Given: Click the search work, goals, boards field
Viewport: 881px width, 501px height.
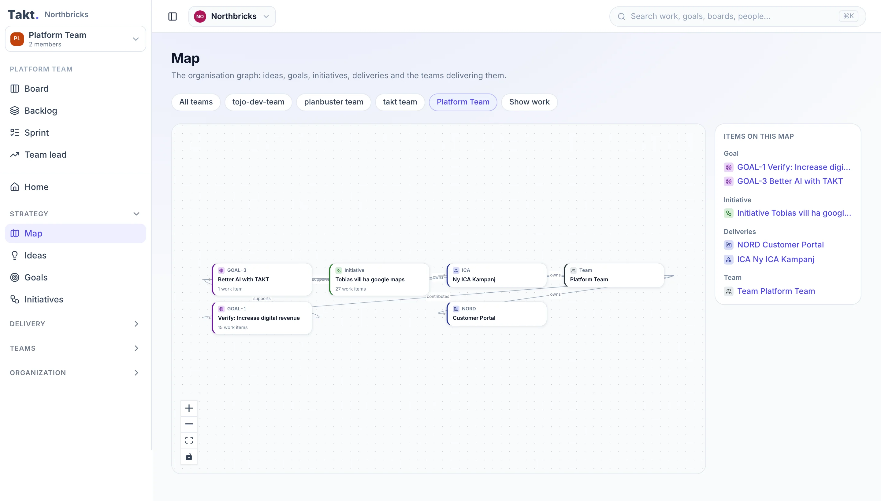Looking at the screenshot, I should [737, 16].
